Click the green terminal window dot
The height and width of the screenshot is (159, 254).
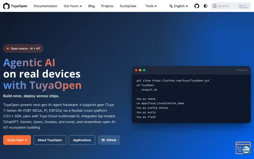pyautogui.click(x=144, y=70)
